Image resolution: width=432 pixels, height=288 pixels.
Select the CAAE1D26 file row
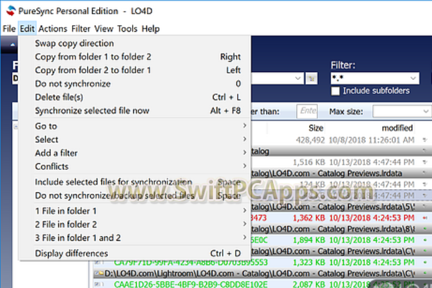click(x=263, y=284)
